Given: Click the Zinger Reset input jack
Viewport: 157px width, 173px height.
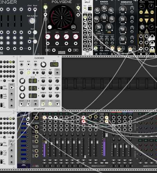Looking at the screenshot, I should coord(35,9).
